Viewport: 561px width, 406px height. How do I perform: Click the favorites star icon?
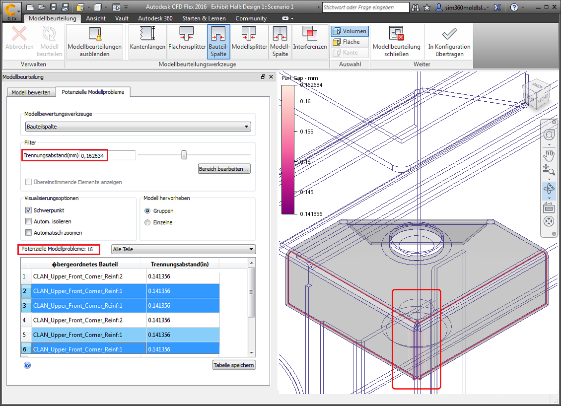pos(427,7)
